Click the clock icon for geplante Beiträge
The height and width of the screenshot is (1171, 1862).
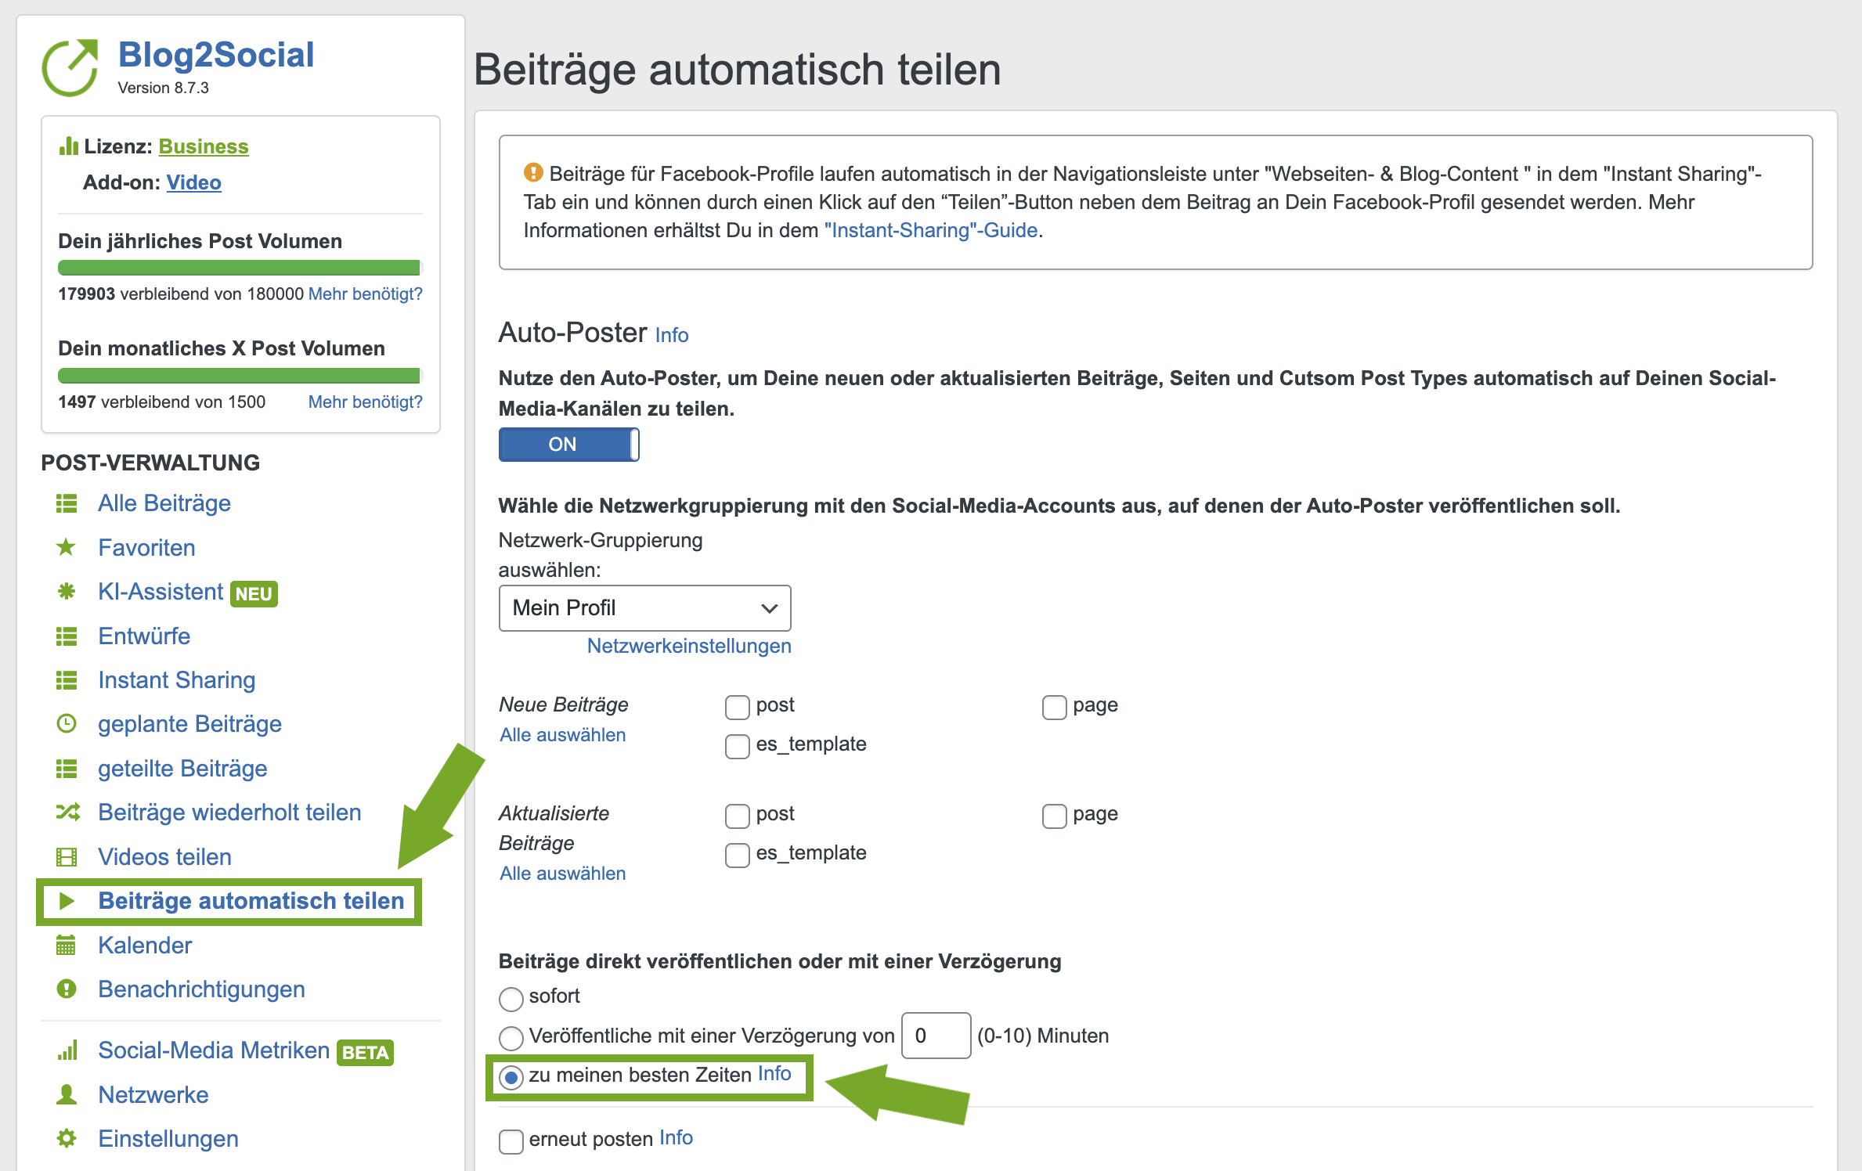click(x=67, y=724)
